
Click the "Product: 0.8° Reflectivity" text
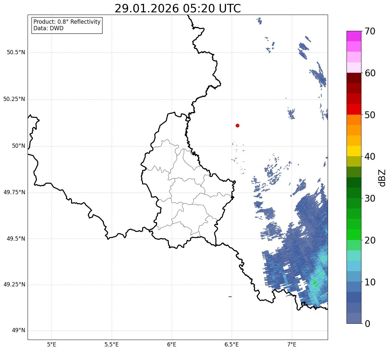pos(67,22)
